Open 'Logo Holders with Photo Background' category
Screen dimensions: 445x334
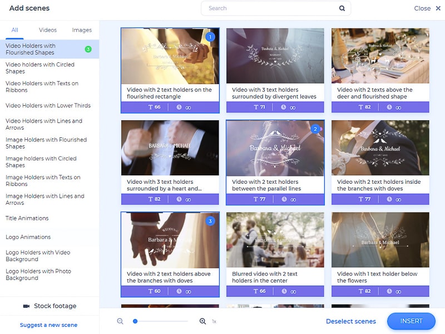tap(50, 274)
